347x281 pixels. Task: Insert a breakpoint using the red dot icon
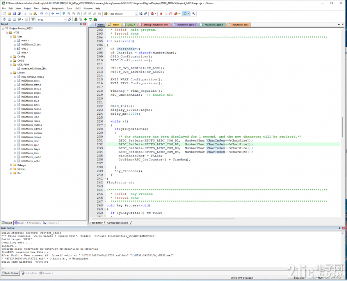(161, 14)
